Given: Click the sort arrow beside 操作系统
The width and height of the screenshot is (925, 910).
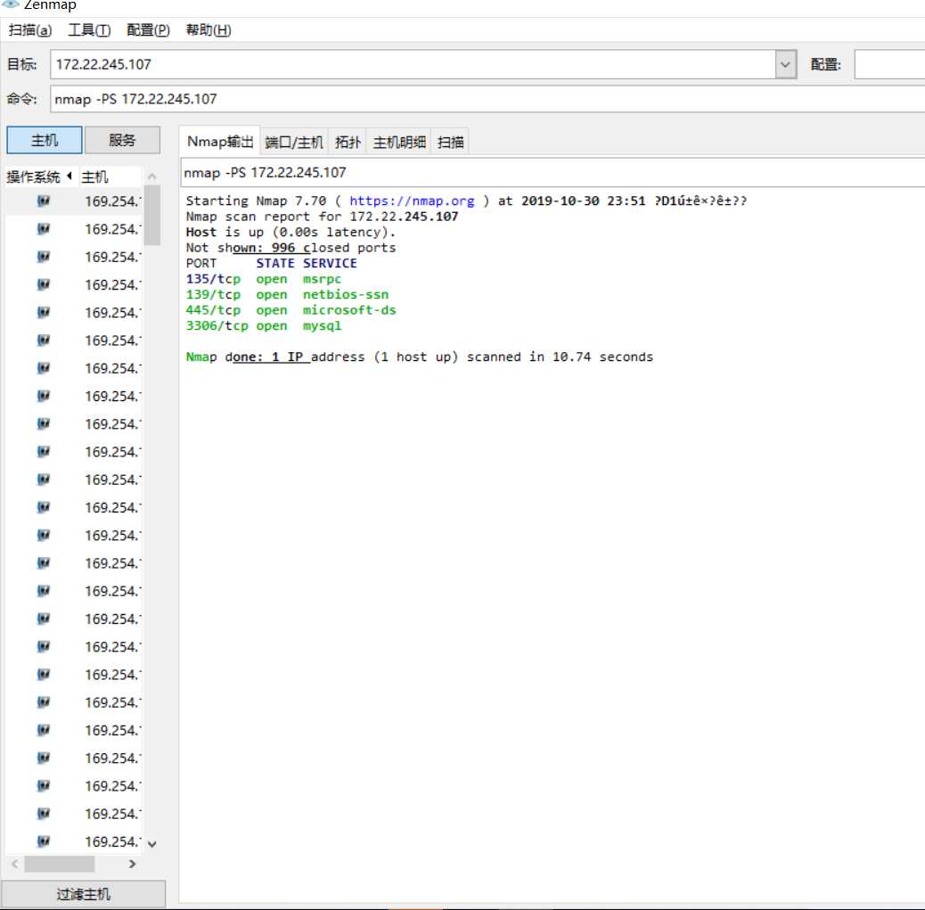Looking at the screenshot, I should [70, 176].
